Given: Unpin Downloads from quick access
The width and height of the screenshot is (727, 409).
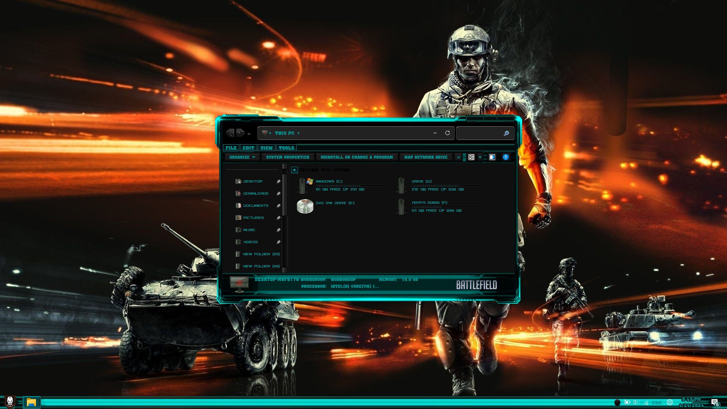Looking at the screenshot, I should pyautogui.click(x=278, y=194).
